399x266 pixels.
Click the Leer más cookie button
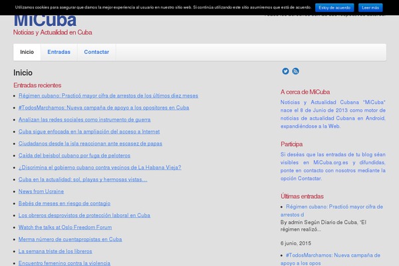370,7
